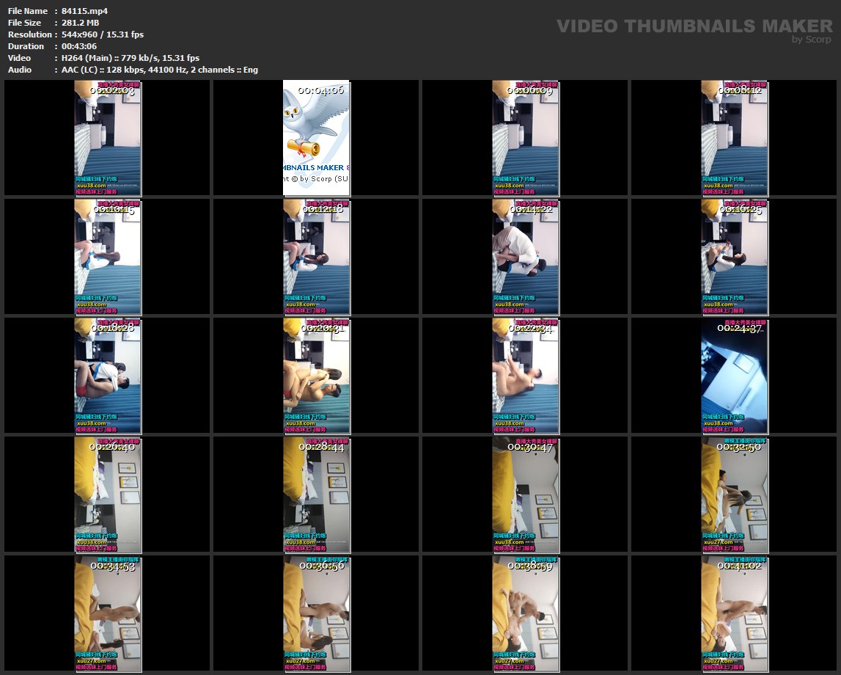Click the thumbnail timestamped 00:10:15

107,257
